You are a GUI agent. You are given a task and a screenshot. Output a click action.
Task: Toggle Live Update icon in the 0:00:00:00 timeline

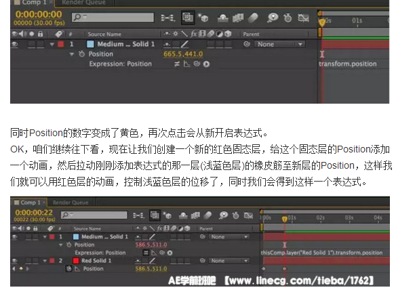point(188,18)
